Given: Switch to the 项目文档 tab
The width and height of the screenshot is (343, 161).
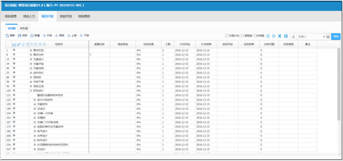Looking at the screenshot, I should pos(66,16).
